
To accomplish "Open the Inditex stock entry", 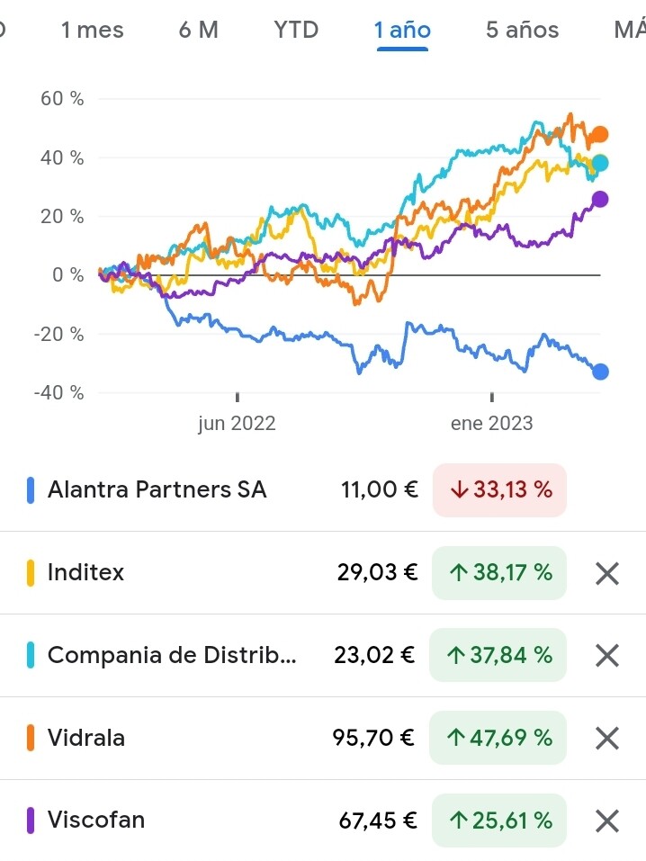I will [323, 573].
